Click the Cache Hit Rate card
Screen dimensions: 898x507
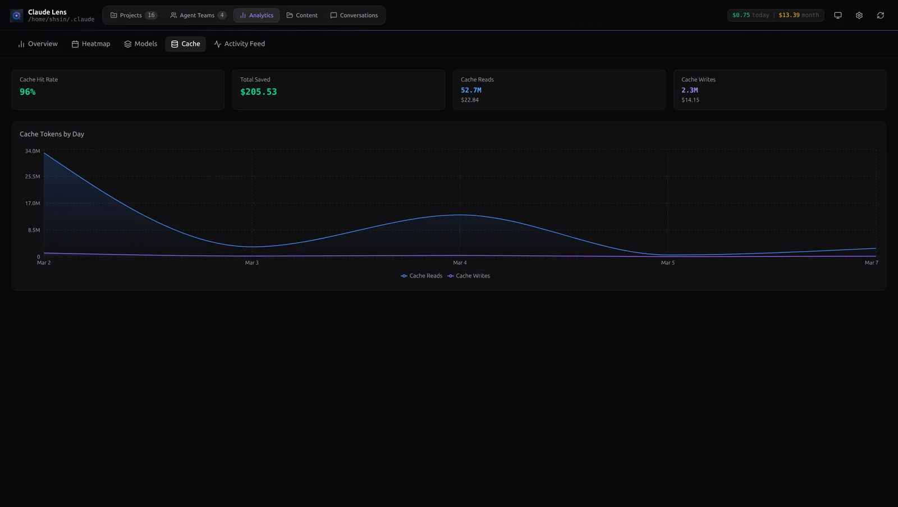tap(118, 90)
